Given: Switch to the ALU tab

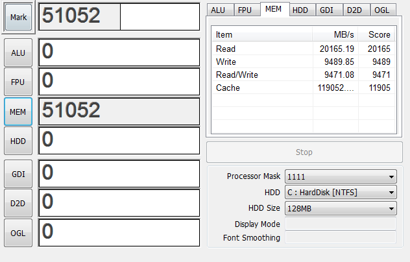Looking at the screenshot, I should click(220, 10).
